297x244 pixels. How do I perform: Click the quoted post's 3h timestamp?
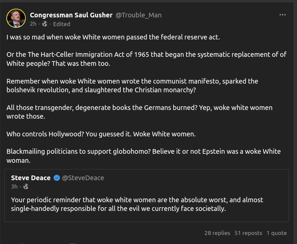coord(14,187)
